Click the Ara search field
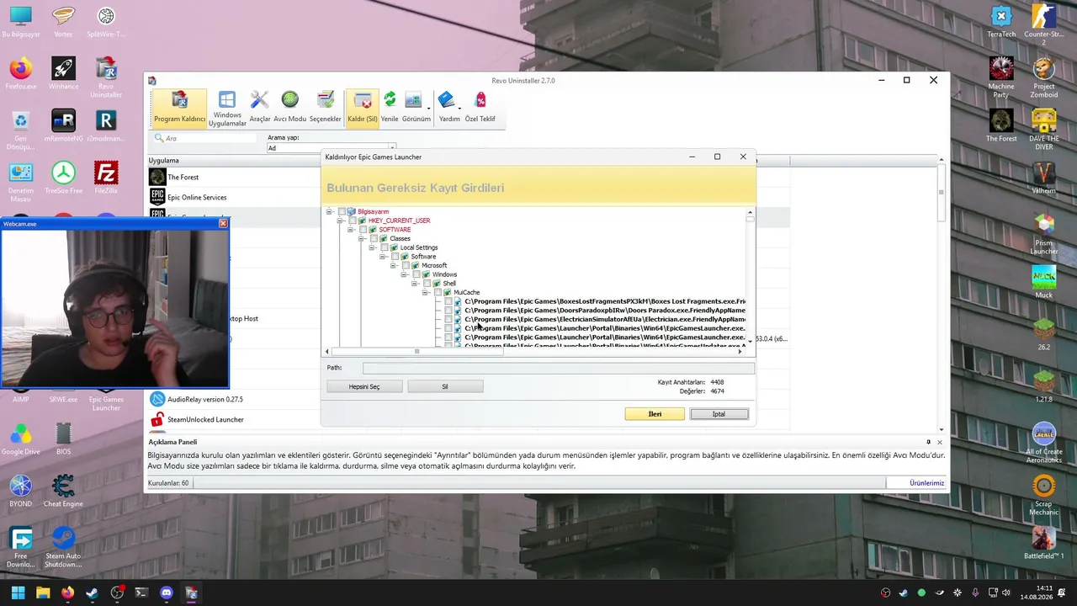The width and height of the screenshot is (1077, 606). 206,138
